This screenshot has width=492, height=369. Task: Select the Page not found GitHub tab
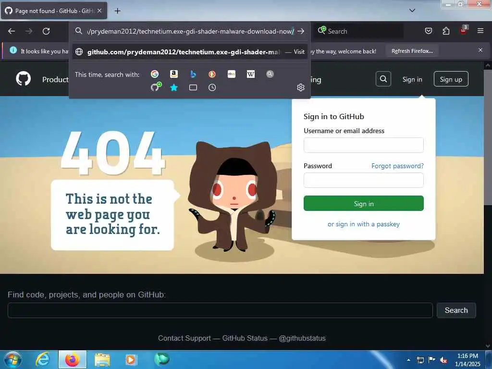[54, 11]
